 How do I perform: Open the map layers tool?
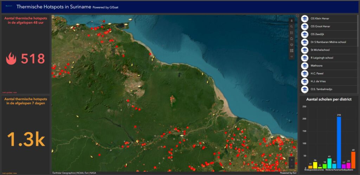point(291,44)
